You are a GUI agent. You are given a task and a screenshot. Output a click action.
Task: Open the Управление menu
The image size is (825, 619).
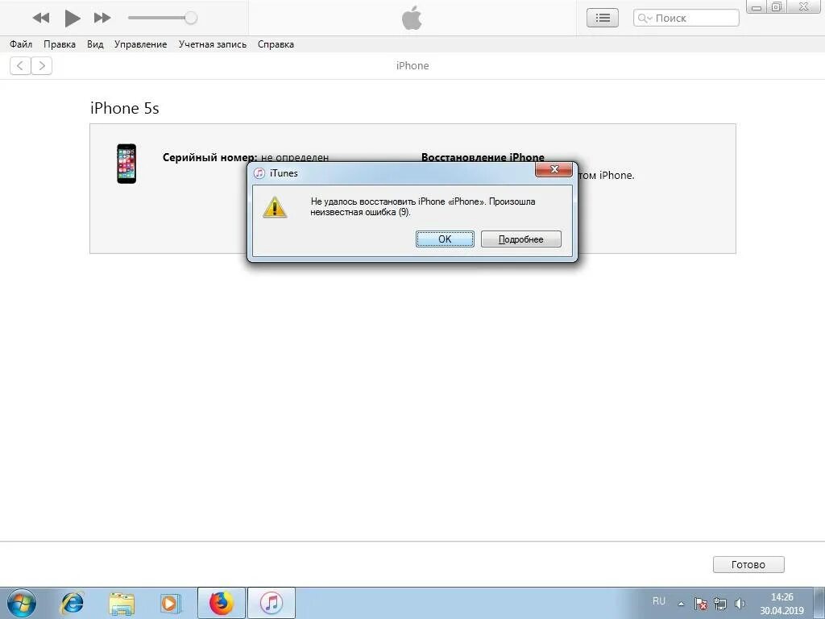click(140, 44)
